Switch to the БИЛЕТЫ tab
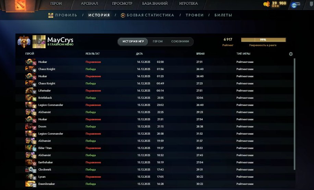Image resolution: width=314 pixels, height=190 pixels. click(223, 15)
